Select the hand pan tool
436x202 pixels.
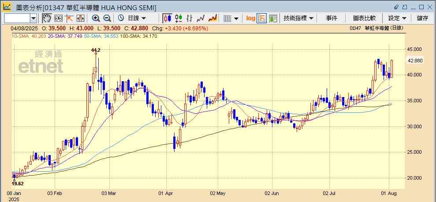click(47, 18)
